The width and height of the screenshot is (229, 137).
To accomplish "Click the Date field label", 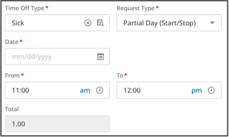I will point(12,42).
